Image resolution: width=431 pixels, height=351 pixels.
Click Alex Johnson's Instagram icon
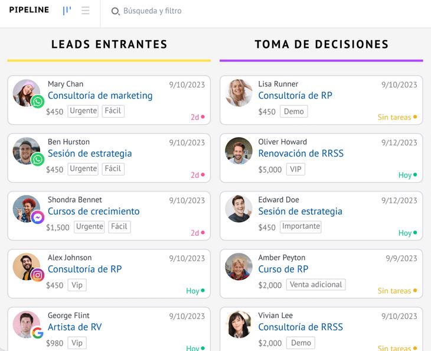click(38, 275)
